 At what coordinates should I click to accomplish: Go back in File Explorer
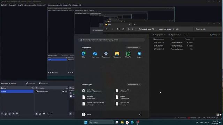[107, 29]
